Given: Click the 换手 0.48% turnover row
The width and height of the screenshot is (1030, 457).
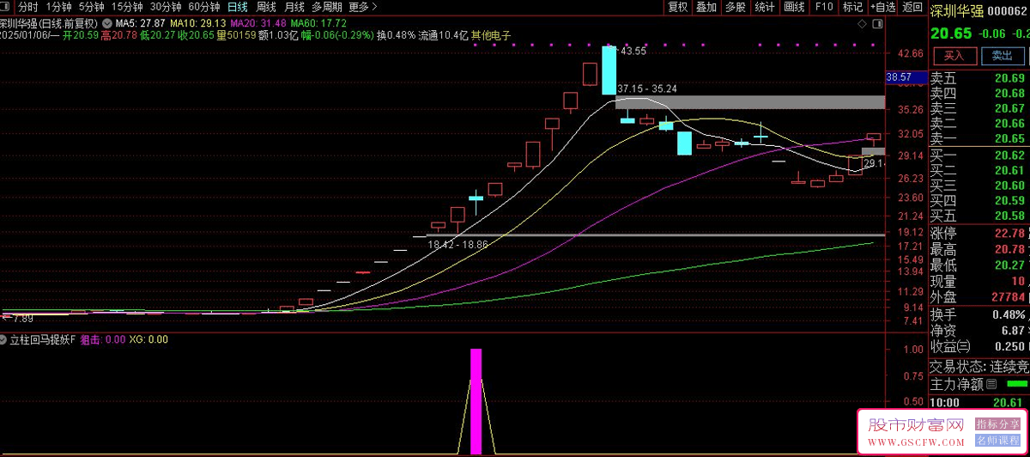Looking at the screenshot, I should coord(979,314).
